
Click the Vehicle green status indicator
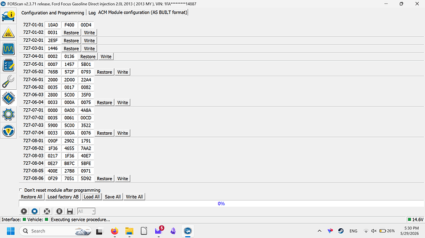(x=46, y=220)
